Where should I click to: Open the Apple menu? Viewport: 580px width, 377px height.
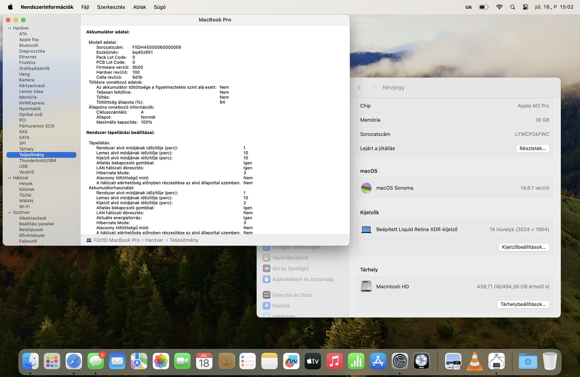click(x=10, y=7)
